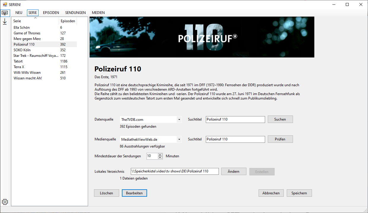Sort list by Episoden column header
This screenshot has height=213, width=368.
[68, 21]
